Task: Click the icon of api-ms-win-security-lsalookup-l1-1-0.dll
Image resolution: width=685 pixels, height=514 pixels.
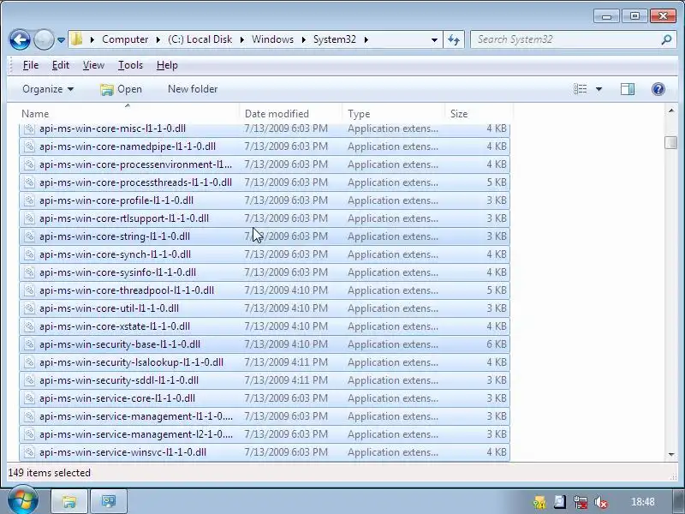Action: click(29, 362)
